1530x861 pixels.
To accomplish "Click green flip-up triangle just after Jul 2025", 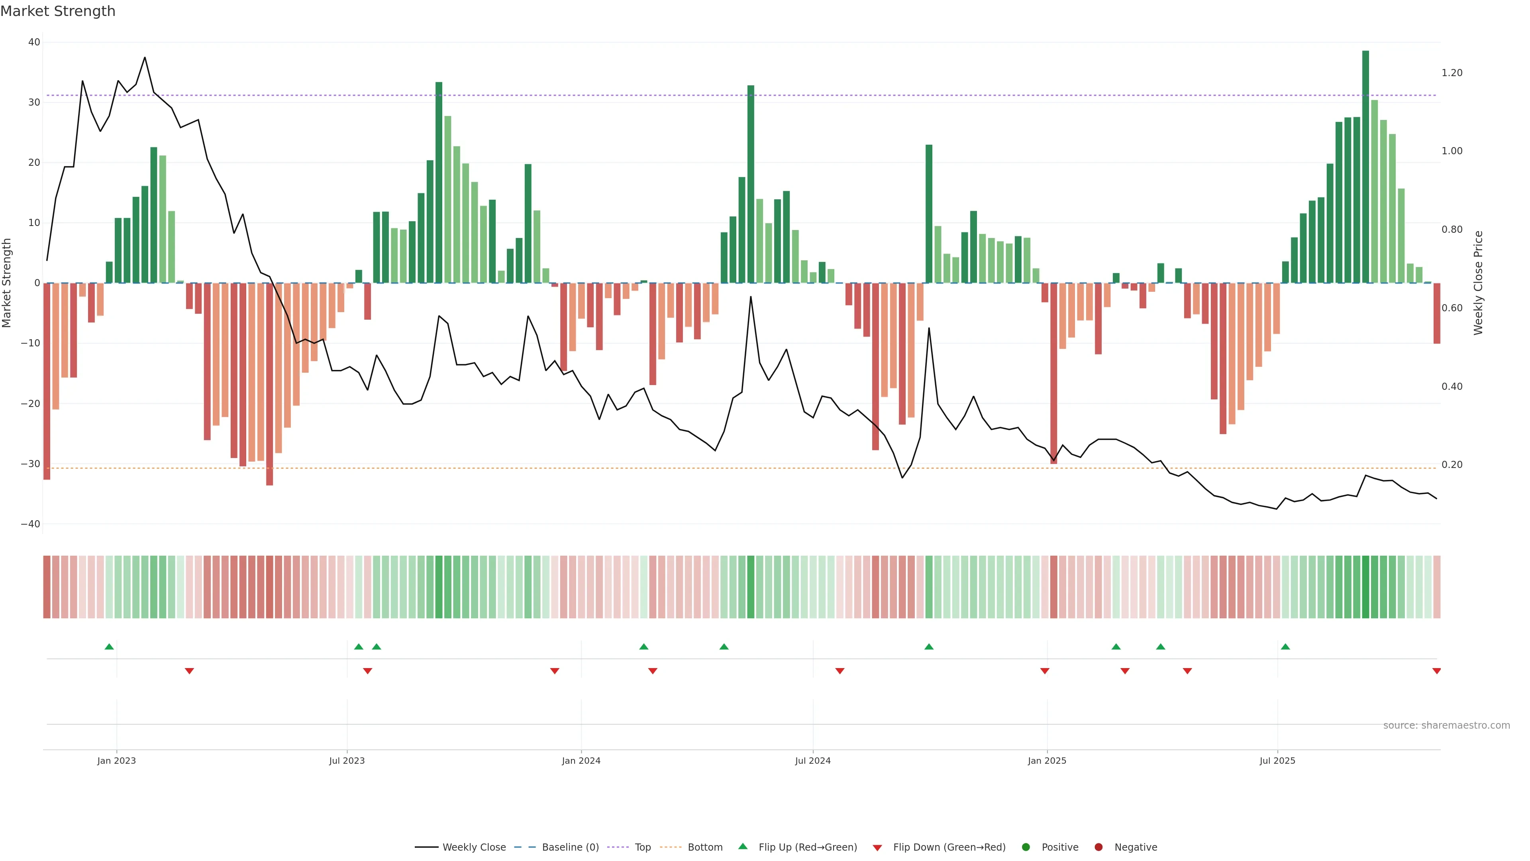I will (x=1285, y=647).
